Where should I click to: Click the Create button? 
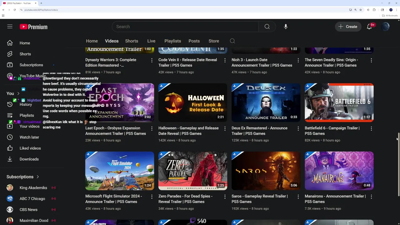click(x=348, y=27)
